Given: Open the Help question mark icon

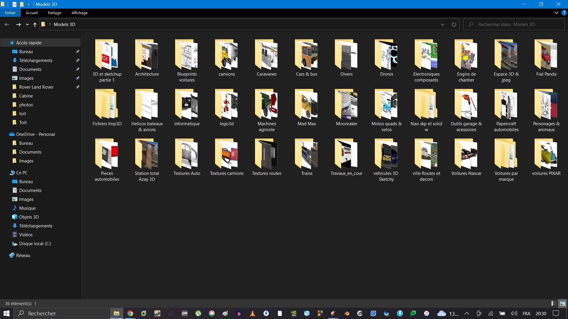Looking at the screenshot, I should click(x=564, y=13).
